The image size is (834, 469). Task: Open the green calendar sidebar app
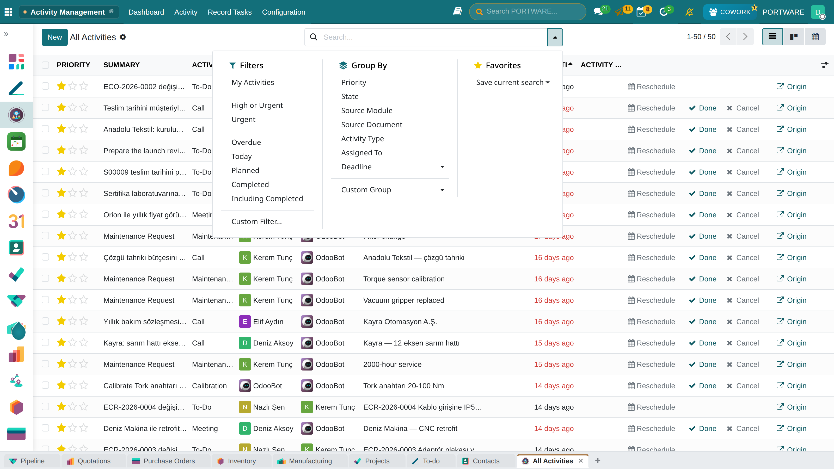click(16, 142)
